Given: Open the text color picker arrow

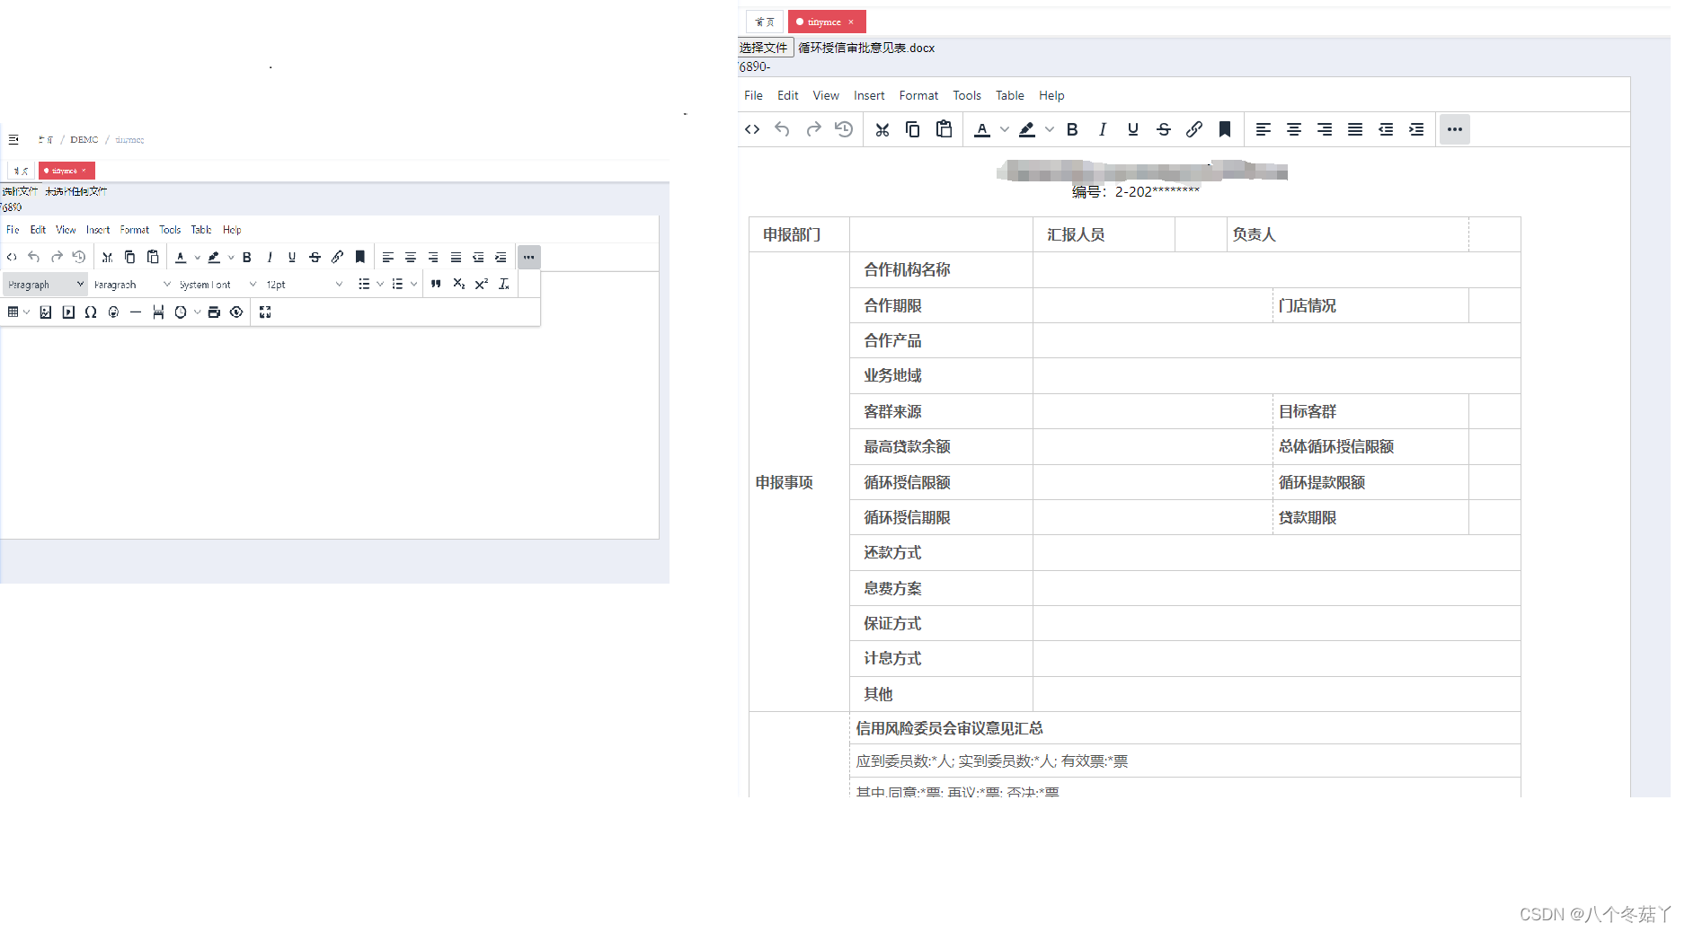Looking at the screenshot, I should point(1005,129).
